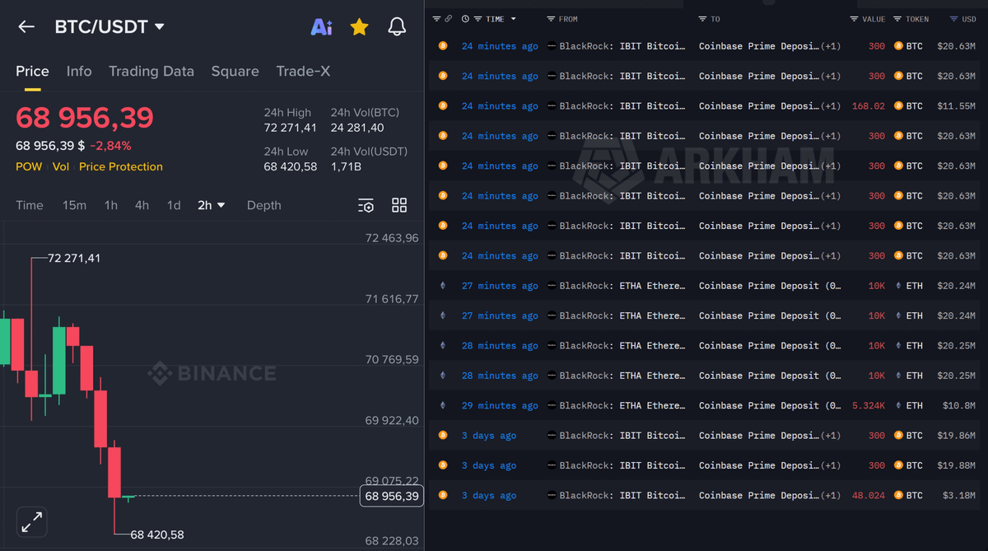
Task: Open the Binance AI assistant icon
Action: 321,27
